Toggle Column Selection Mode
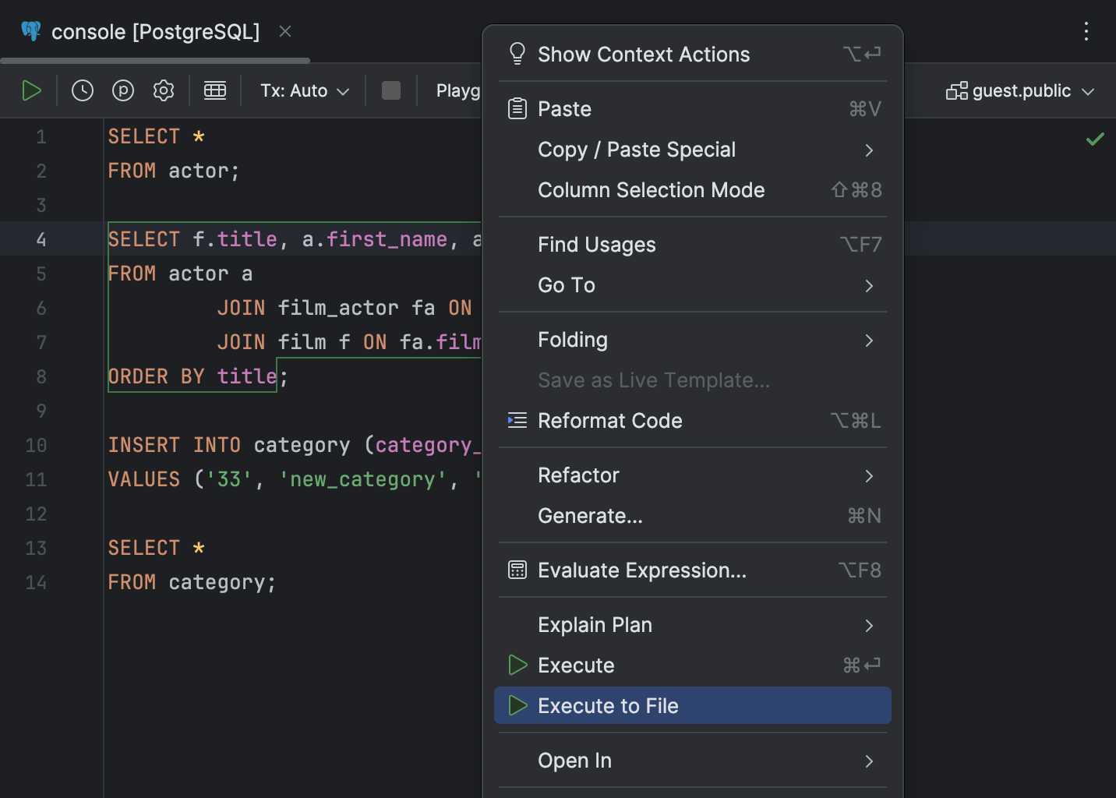Image resolution: width=1116 pixels, height=798 pixels. click(651, 190)
